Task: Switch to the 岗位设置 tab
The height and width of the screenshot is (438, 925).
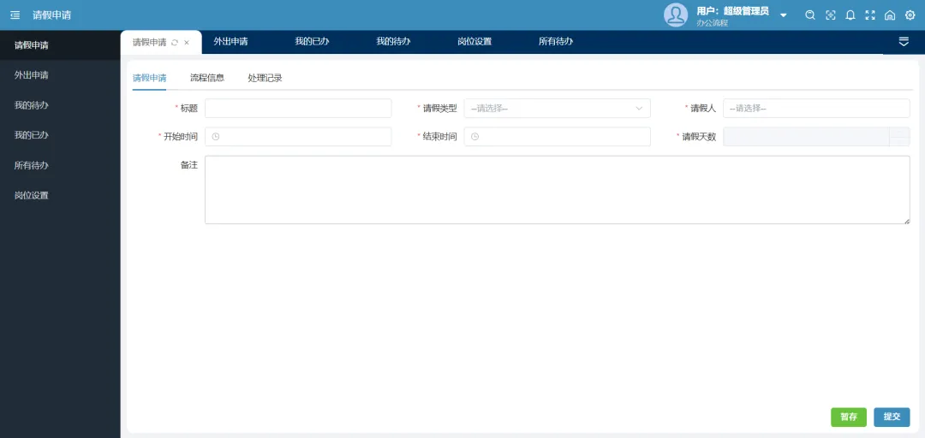Action: [x=474, y=42]
